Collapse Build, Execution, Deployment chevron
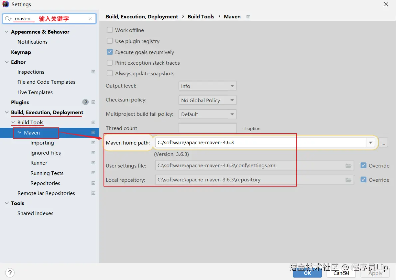This screenshot has height=280, width=396. click(x=7, y=112)
